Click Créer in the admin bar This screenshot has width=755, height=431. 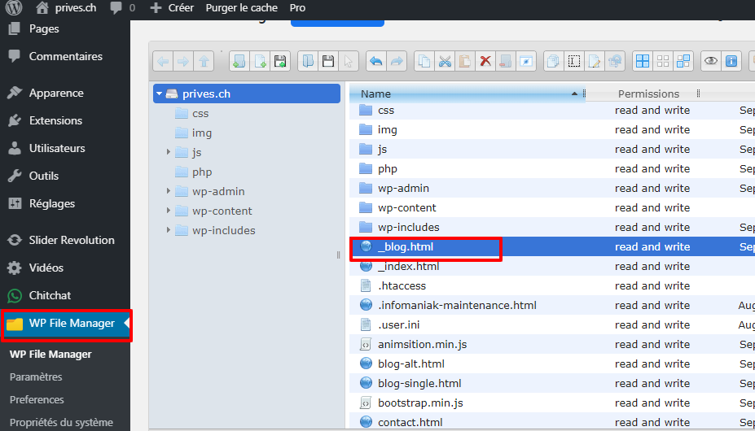[172, 7]
